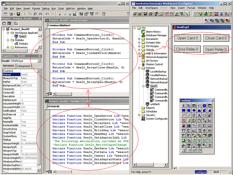Collapse the Modules folder in Project tree
Viewport: 233px width, 175px height.
click(x=8, y=40)
